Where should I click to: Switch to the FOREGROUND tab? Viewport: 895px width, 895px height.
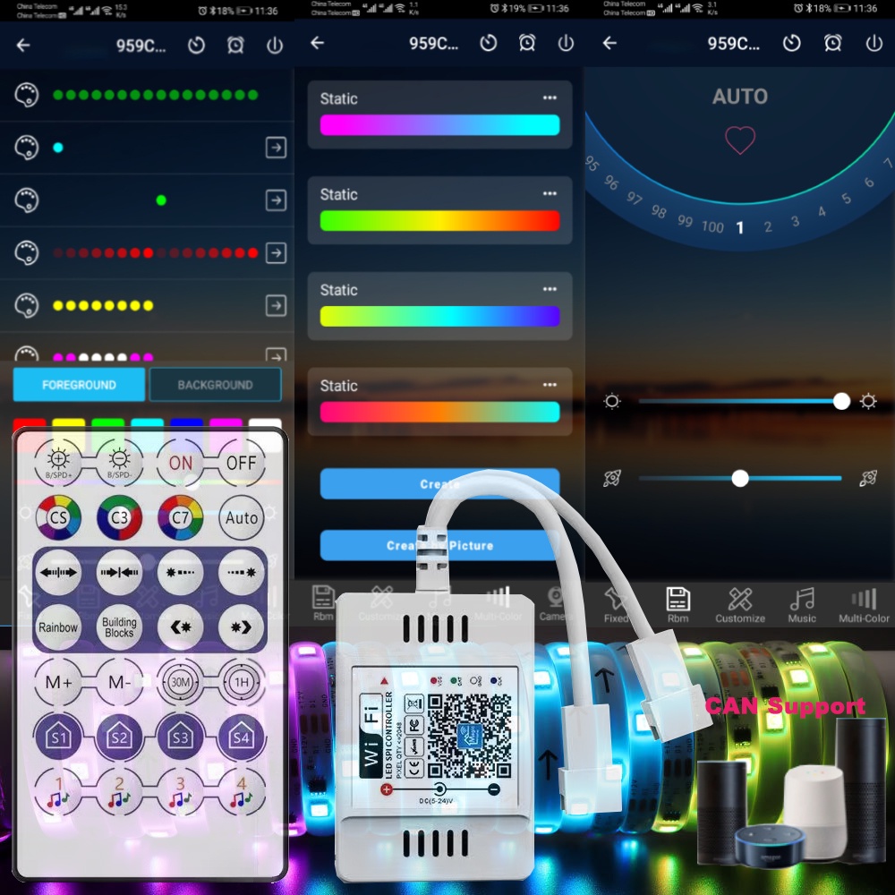tap(79, 385)
